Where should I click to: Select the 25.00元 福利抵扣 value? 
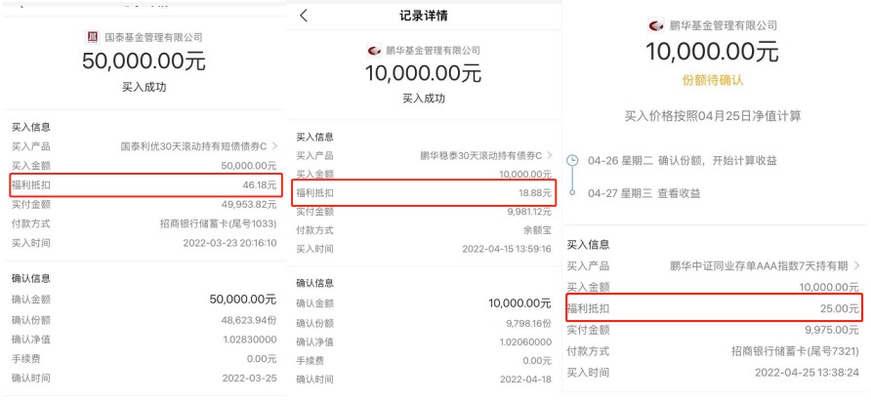pyautogui.click(x=840, y=308)
